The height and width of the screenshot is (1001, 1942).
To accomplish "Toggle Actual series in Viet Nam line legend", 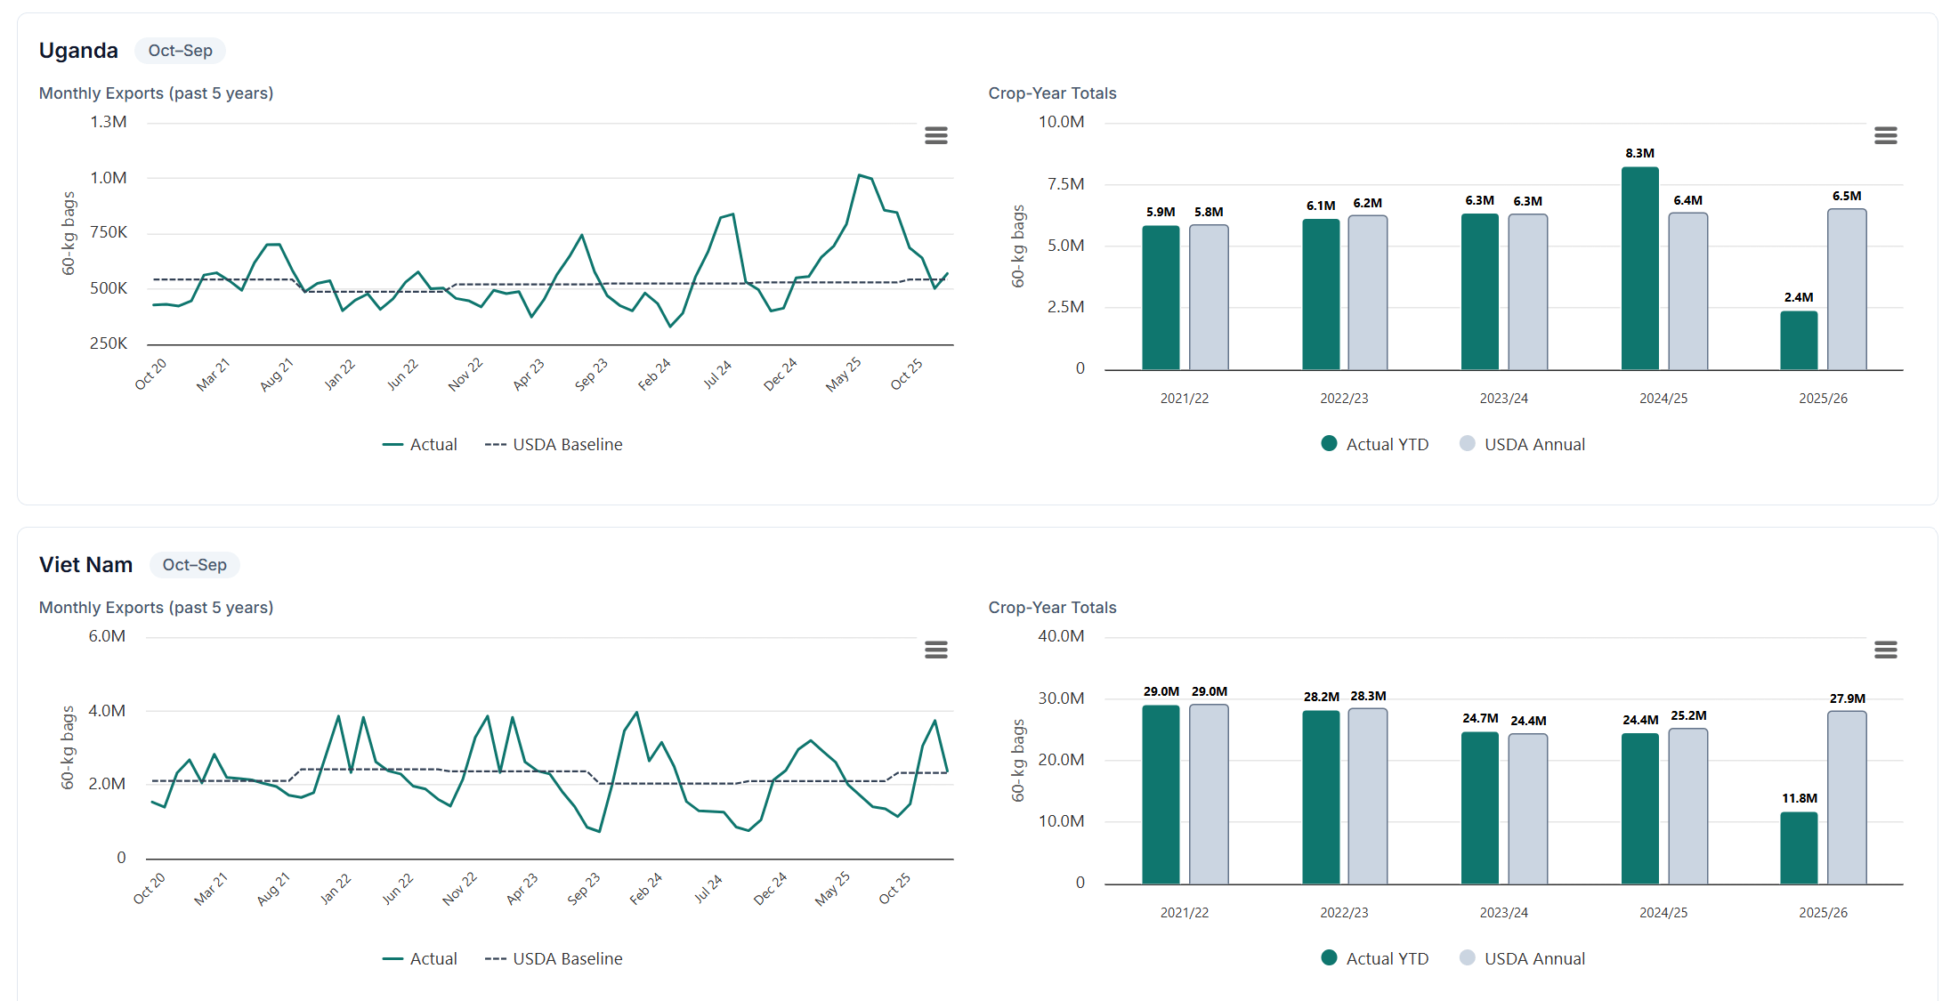I will 420,958.
